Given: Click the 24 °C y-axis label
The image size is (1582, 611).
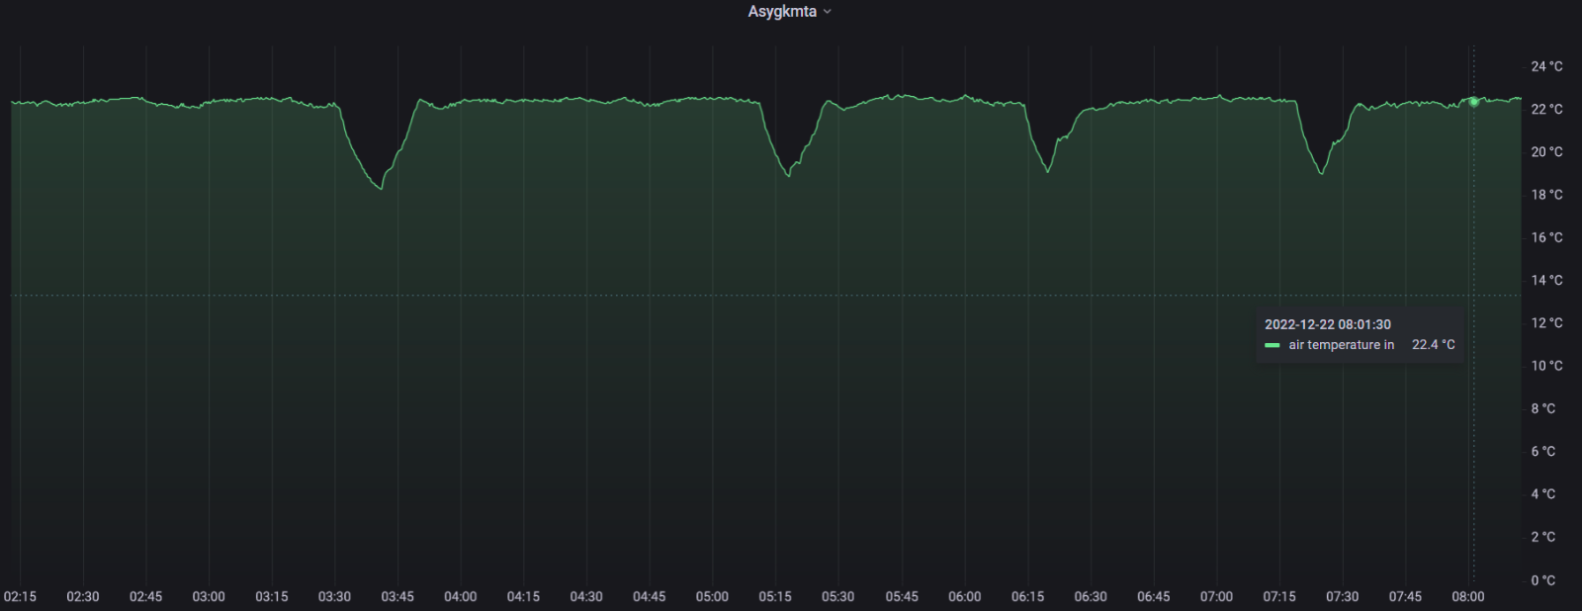Looking at the screenshot, I should coord(1546,66).
